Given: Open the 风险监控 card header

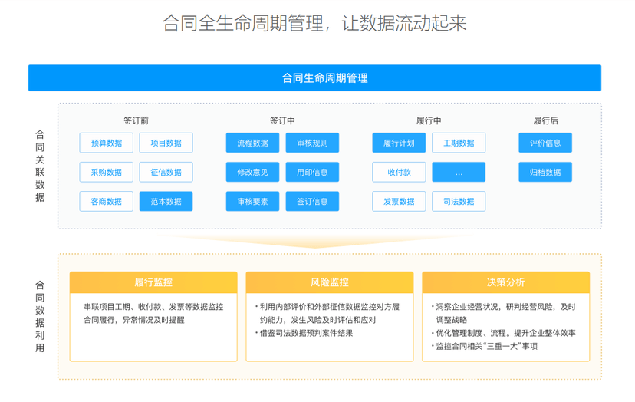Looking at the screenshot, I should (x=330, y=282).
